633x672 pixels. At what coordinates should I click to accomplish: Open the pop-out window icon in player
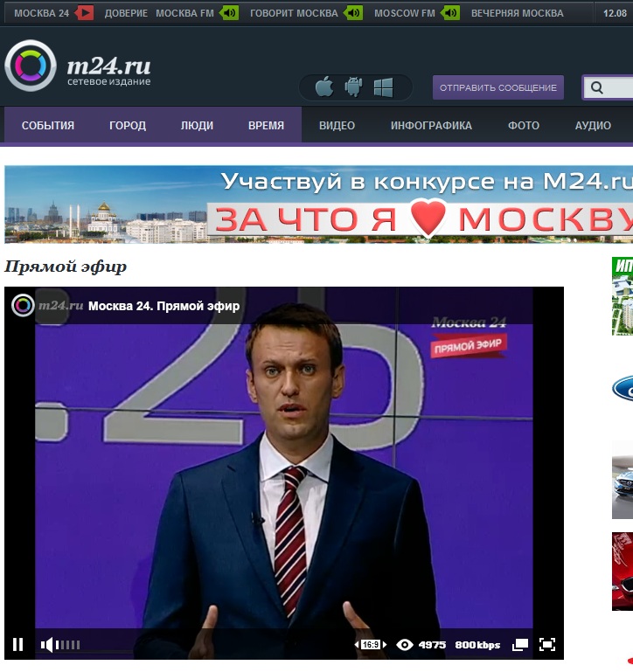point(520,644)
